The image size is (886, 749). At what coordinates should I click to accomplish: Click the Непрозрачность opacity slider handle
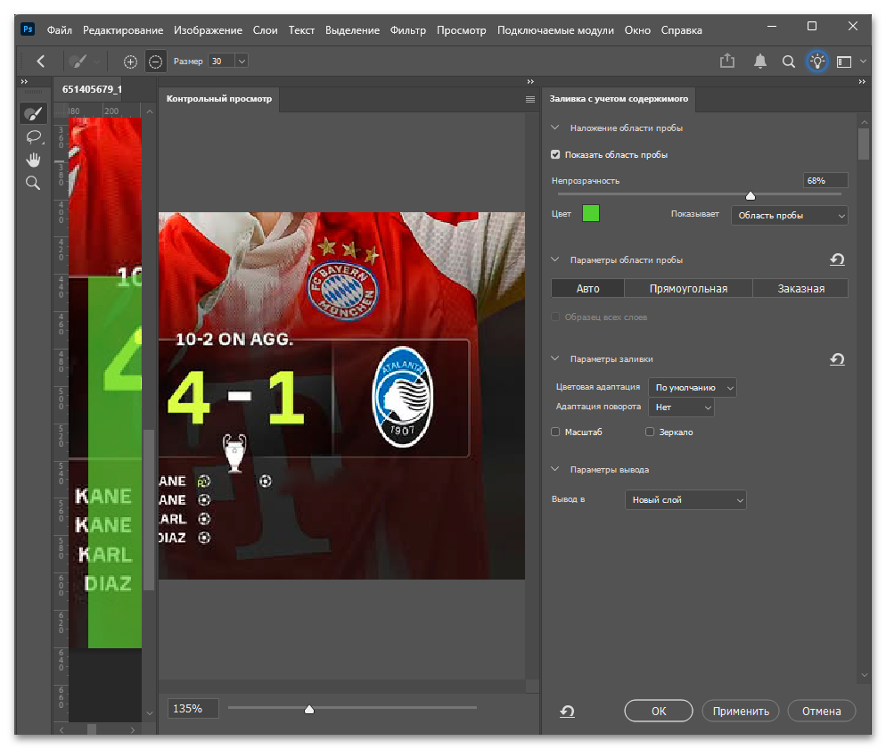751,195
